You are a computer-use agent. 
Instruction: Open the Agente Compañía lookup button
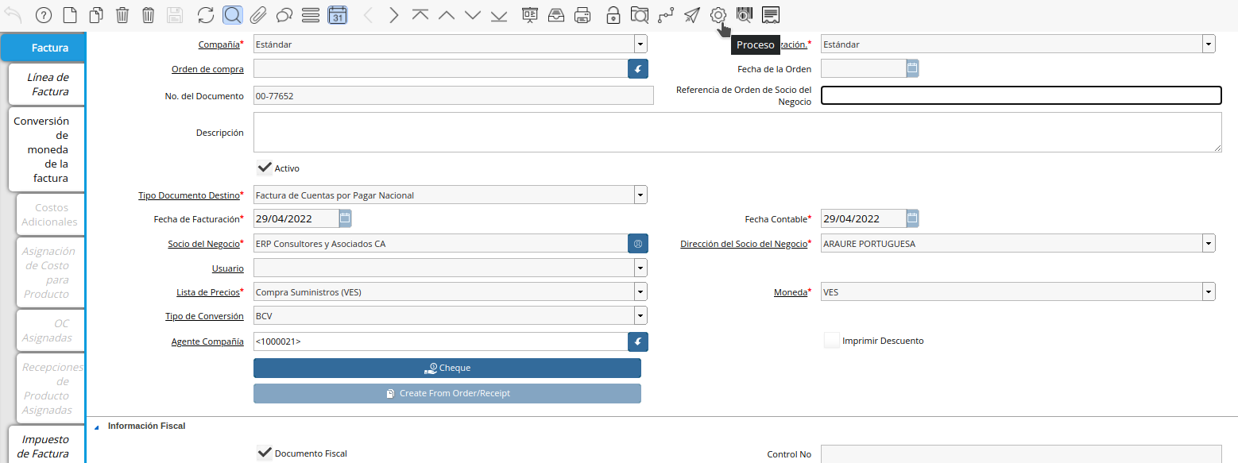pyautogui.click(x=638, y=341)
